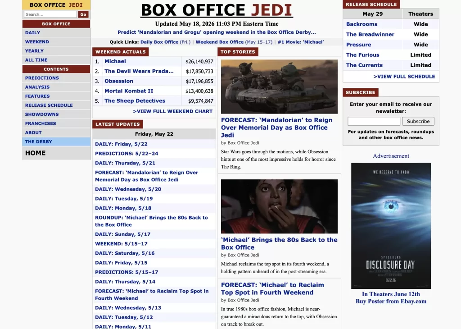Open The Sheep Detectives chart entry

tap(135, 101)
